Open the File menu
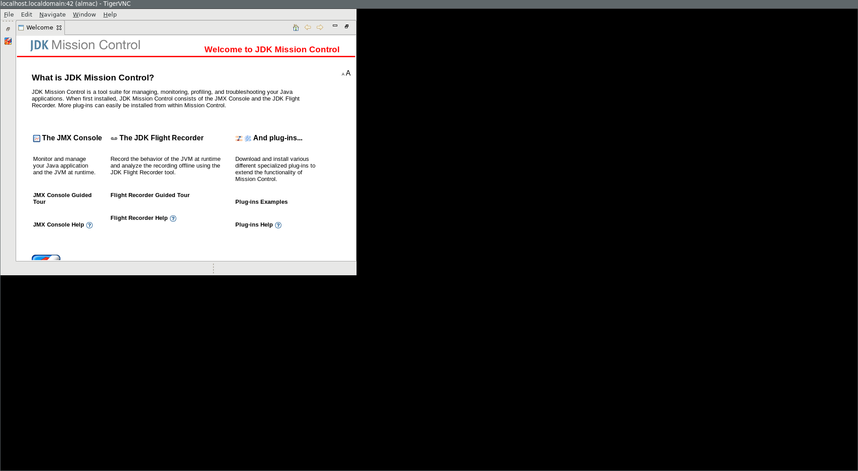858x471 pixels. [x=9, y=15]
